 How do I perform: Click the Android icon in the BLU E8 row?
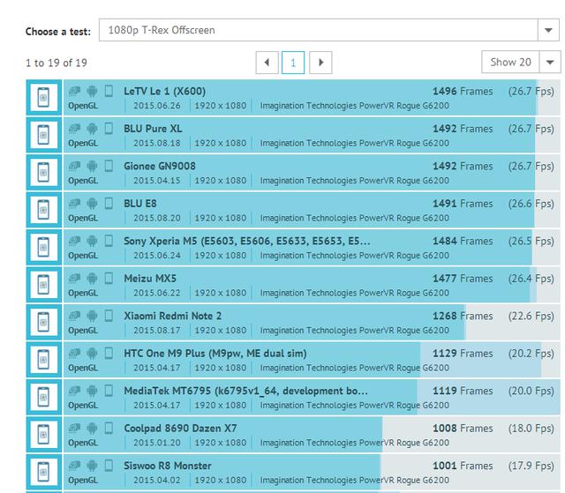coord(92,203)
